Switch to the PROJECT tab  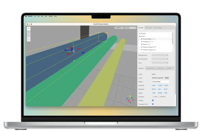[149, 28]
